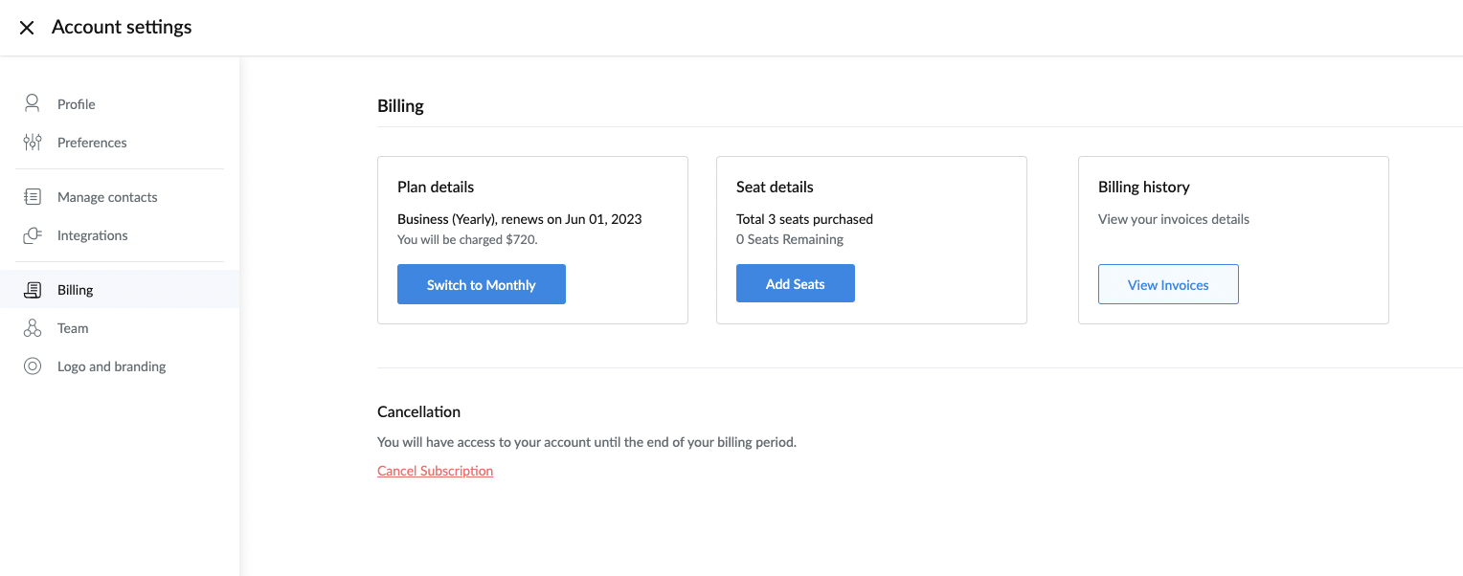This screenshot has width=1463, height=576.
Task: Open the Profile settings label
Action: pos(77,104)
